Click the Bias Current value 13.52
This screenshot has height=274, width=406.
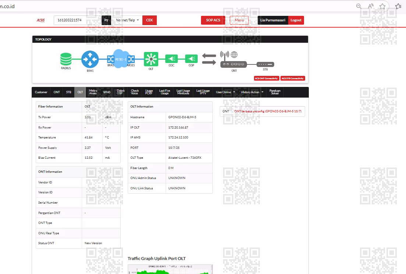point(88,158)
